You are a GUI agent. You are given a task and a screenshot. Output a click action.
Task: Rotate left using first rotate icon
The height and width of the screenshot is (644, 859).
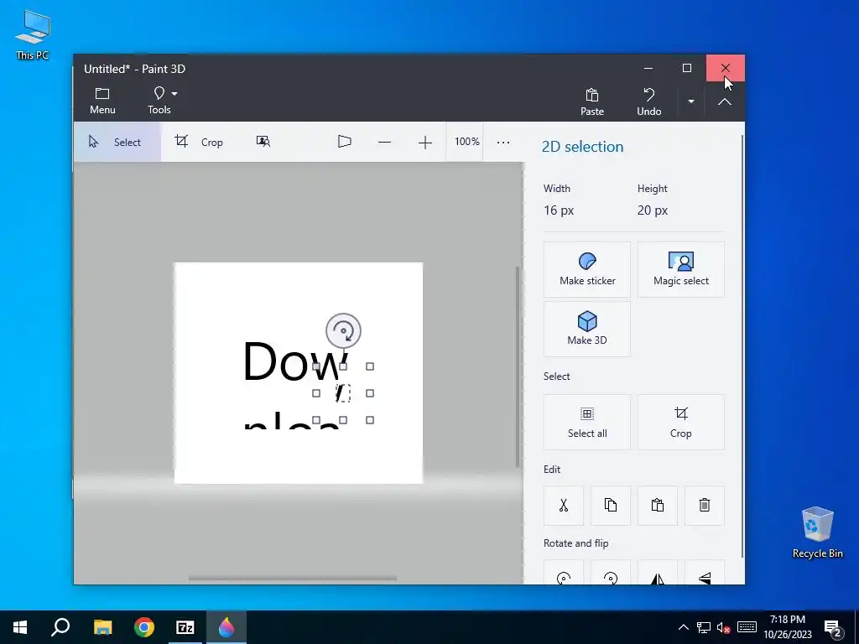[x=564, y=573]
